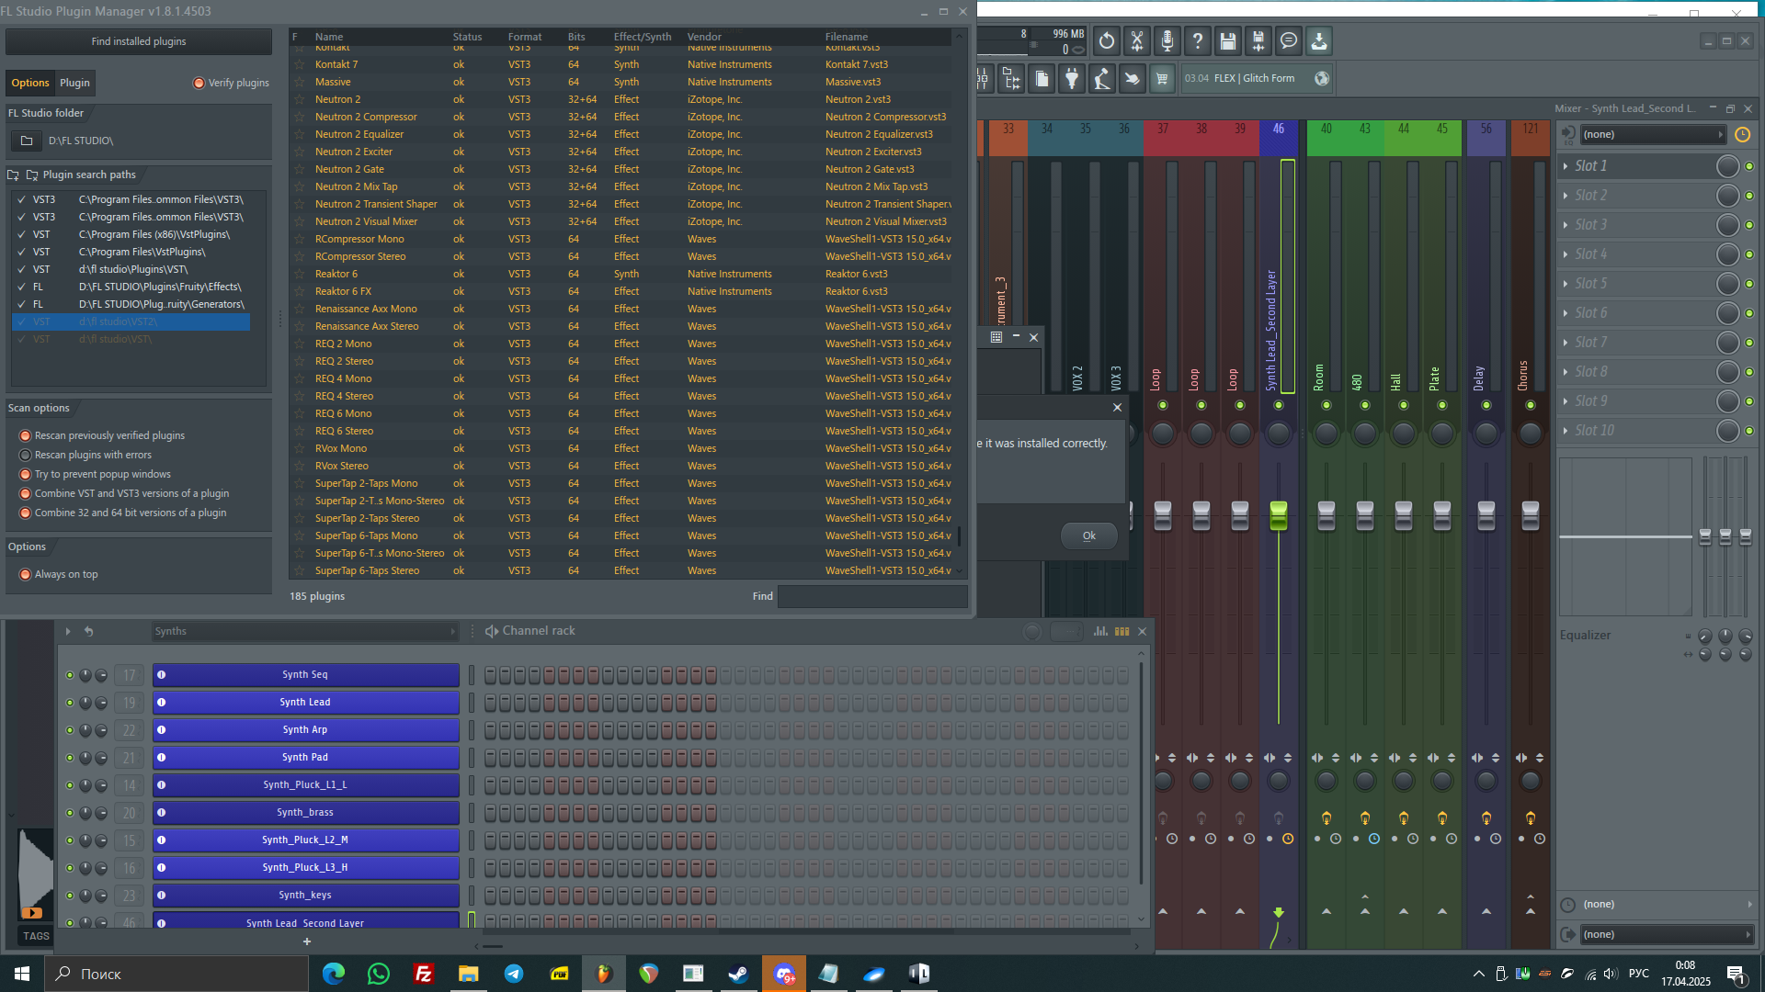Open the shopping cart store icon
The image size is (1765, 992).
1162,79
